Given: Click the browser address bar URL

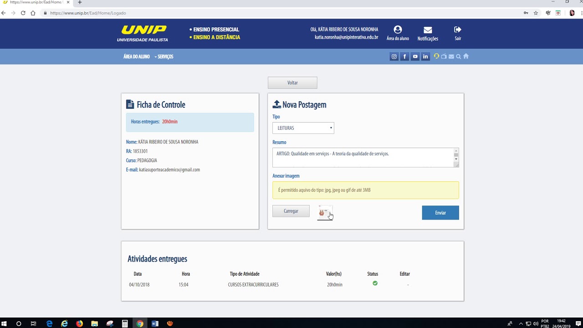Looking at the screenshot, I should [x=88, y=13].
